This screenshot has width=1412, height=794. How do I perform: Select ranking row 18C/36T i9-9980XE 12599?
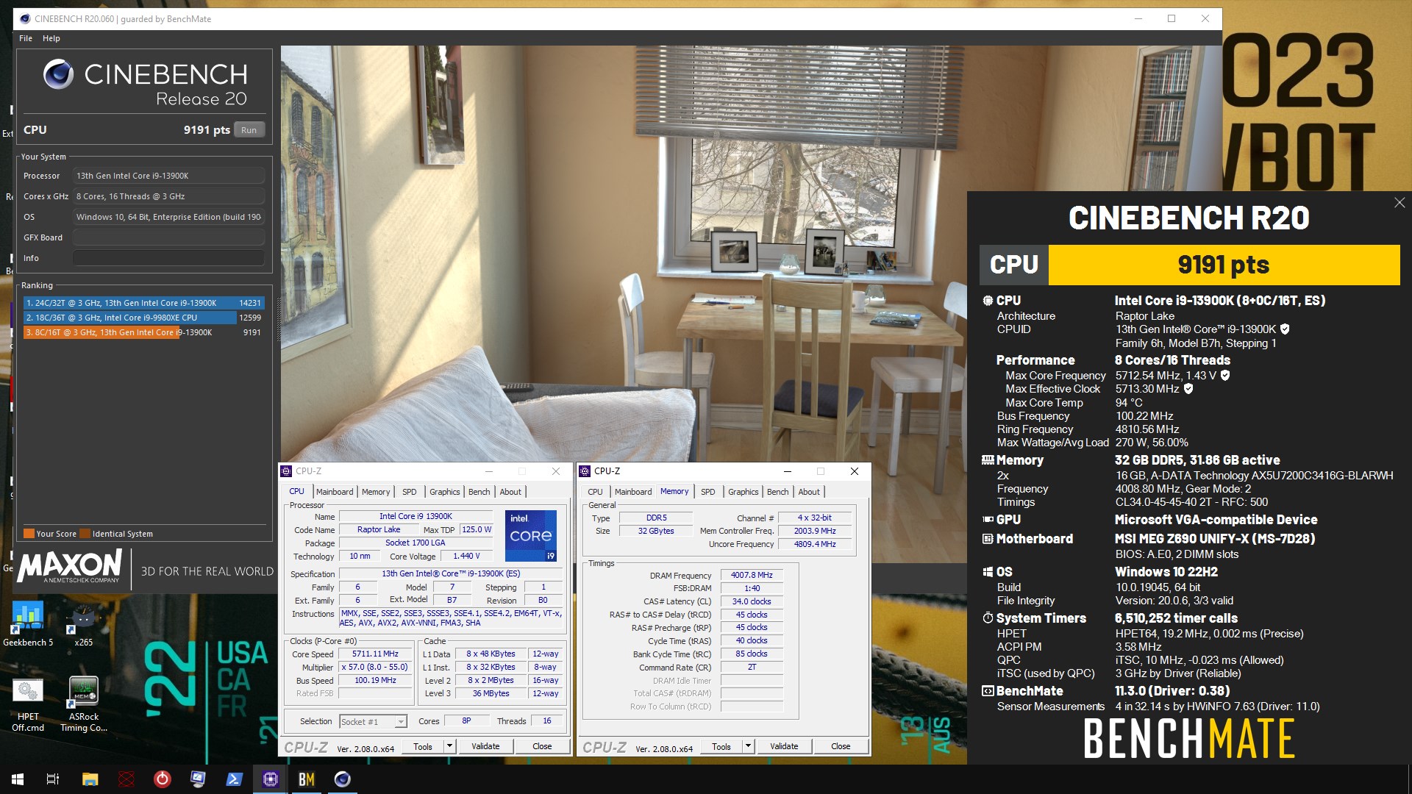[x=143, y=318]
